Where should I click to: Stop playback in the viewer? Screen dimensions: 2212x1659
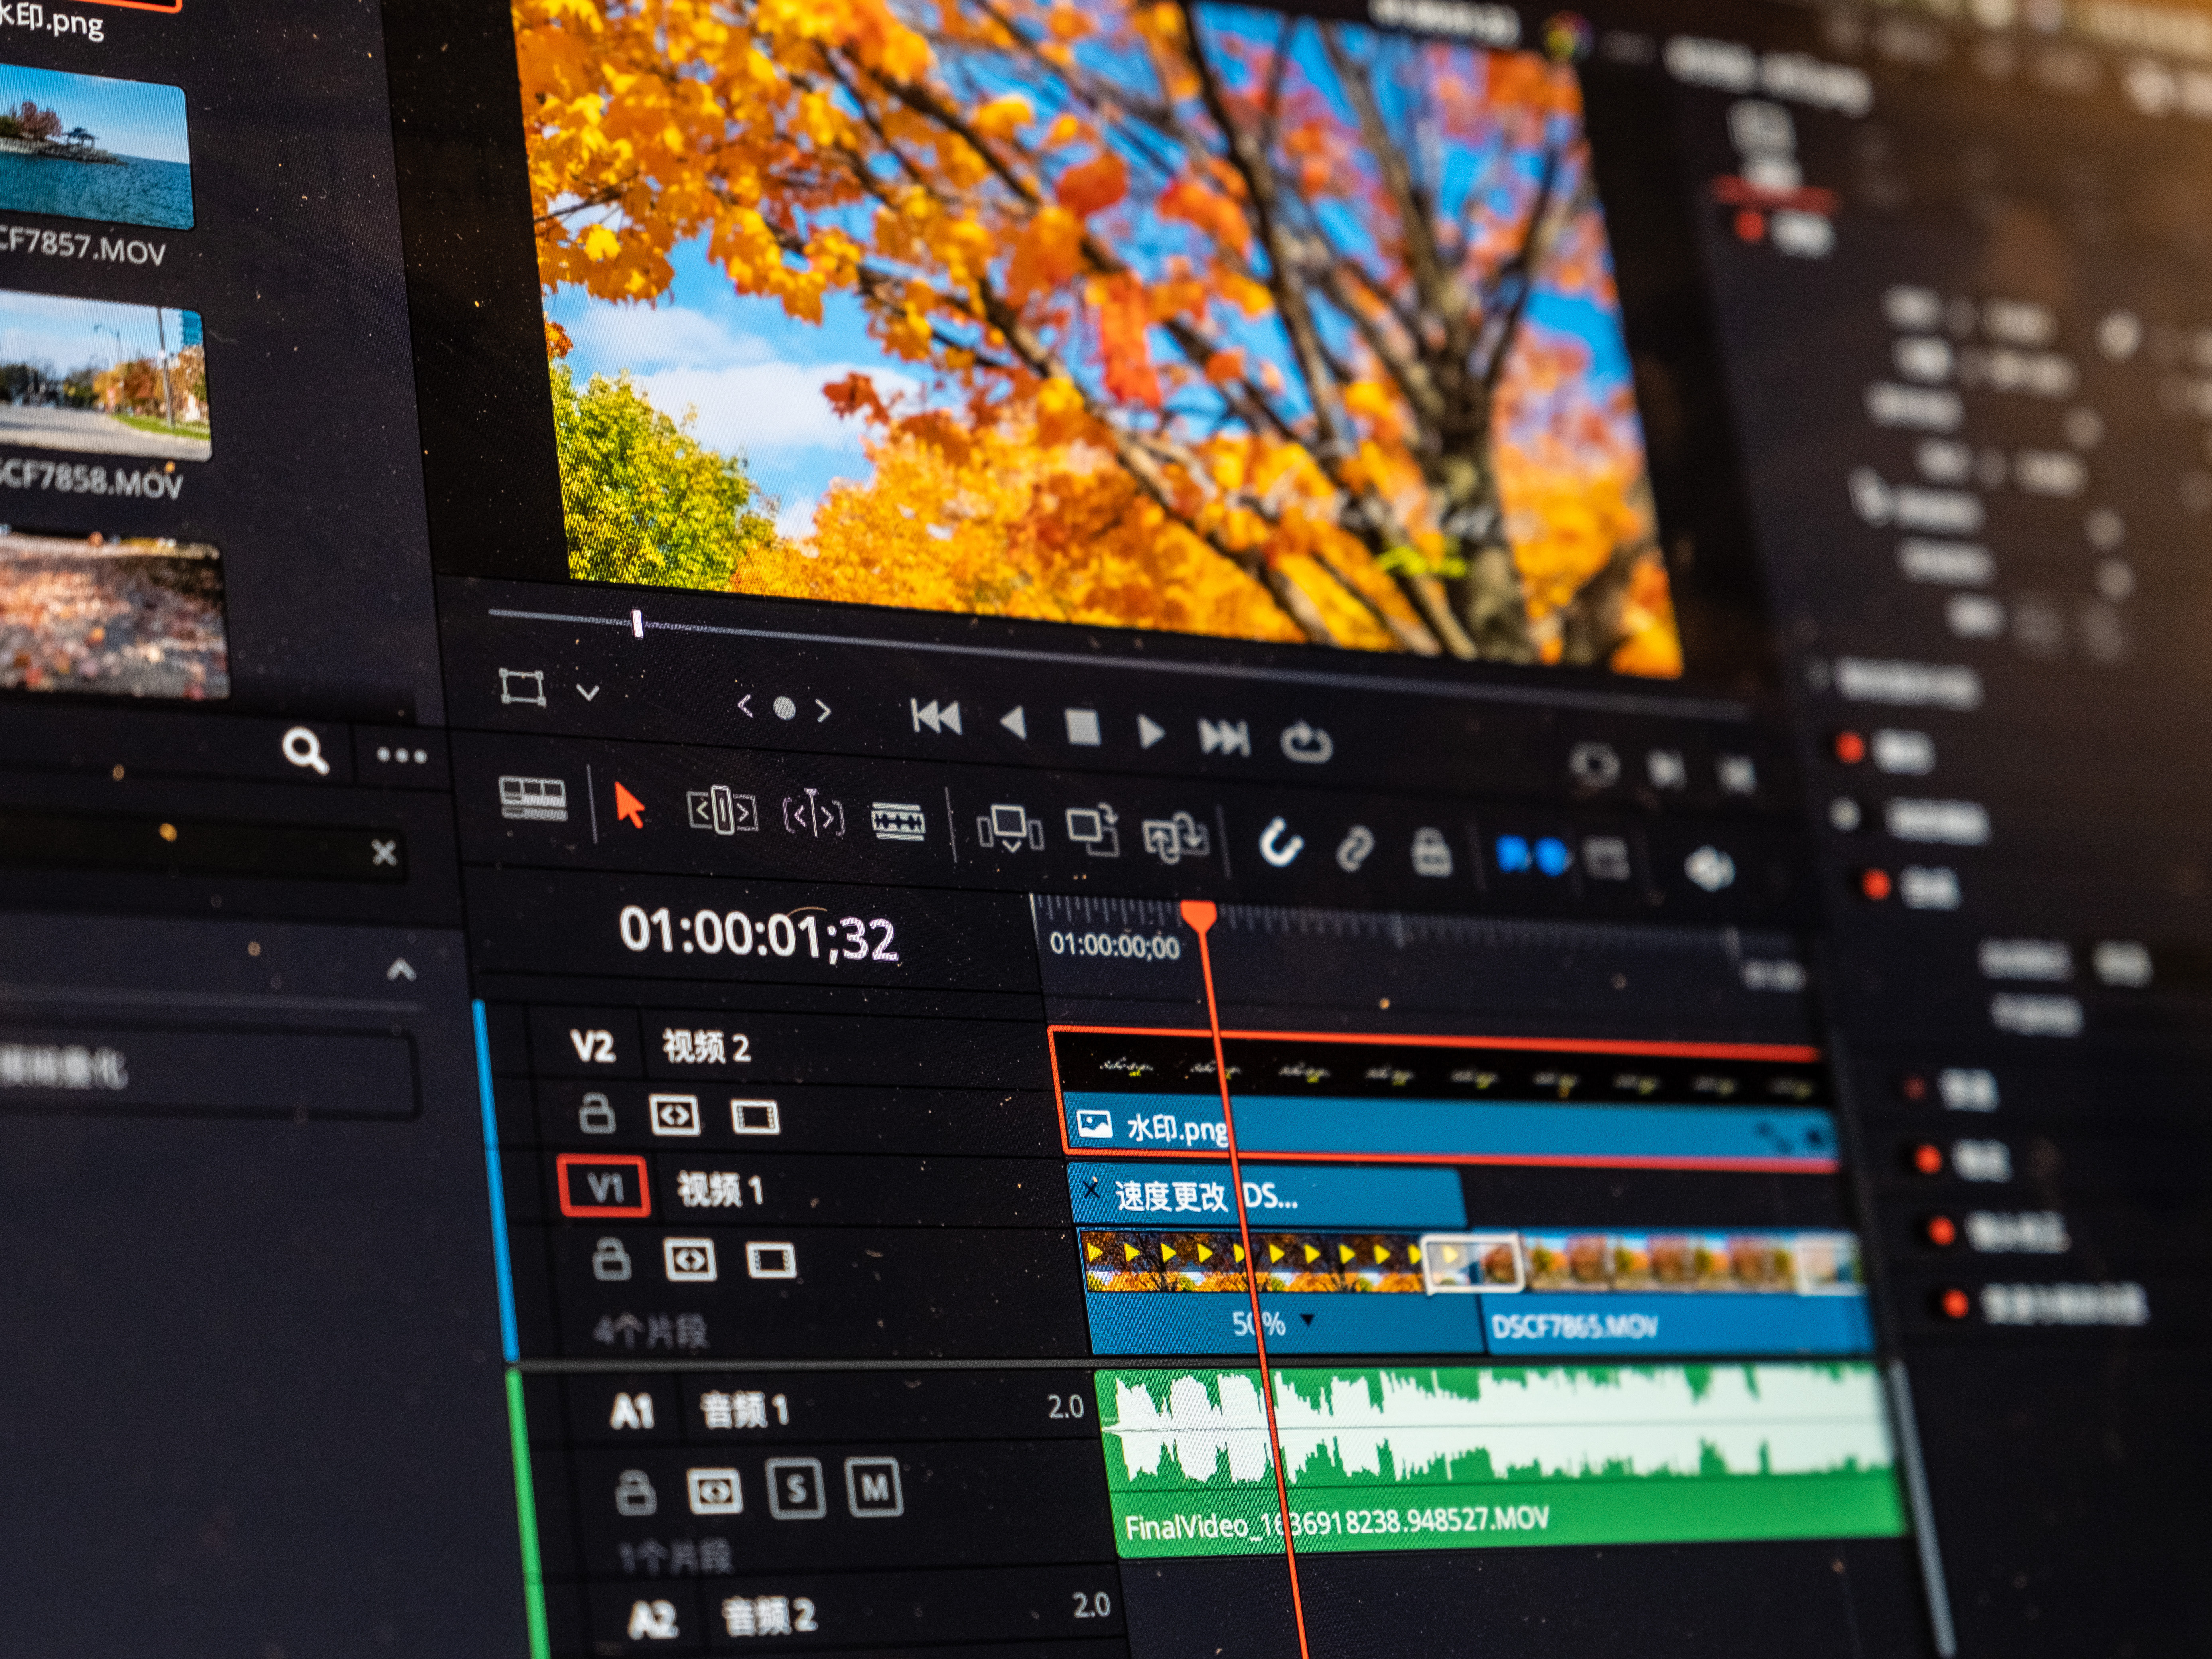pos(1083,727)
